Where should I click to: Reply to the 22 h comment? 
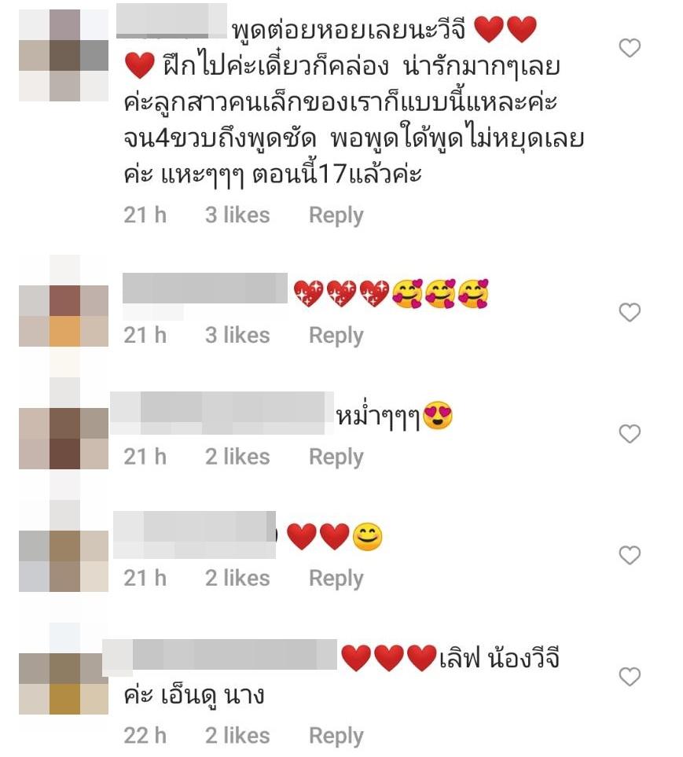[x=336, y=737]
